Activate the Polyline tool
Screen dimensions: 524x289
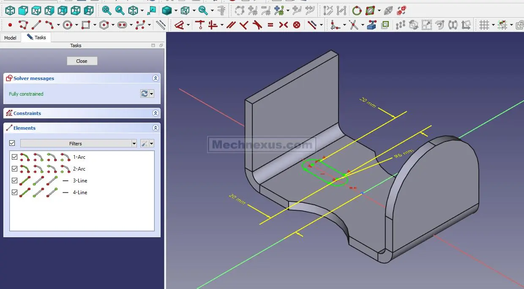point(23,25)
